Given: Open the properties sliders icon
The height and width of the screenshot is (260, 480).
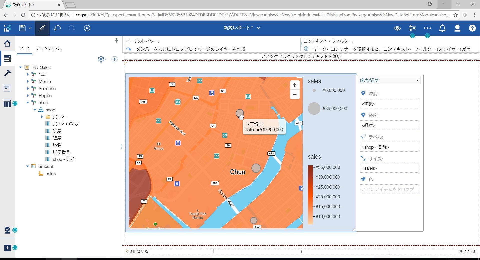Looking at the screenshot, I should (x=412, y=28).
